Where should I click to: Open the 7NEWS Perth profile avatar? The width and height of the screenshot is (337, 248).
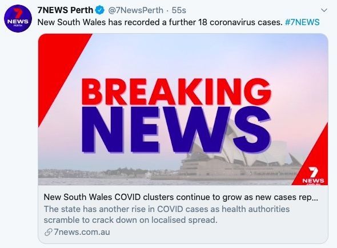tap(18, 19)
